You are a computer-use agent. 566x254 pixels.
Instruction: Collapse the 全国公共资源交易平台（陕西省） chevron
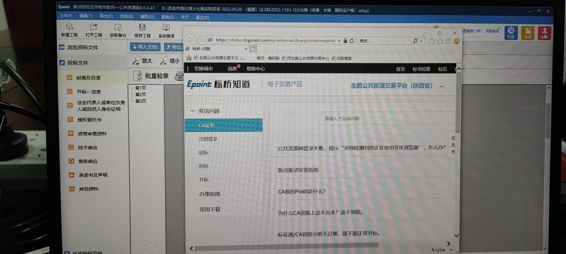pyautogui.click(x=441, y=87)
